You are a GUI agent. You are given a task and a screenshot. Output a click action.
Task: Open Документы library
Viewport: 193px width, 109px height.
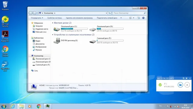pyautogui.click(x=40, y=44)
